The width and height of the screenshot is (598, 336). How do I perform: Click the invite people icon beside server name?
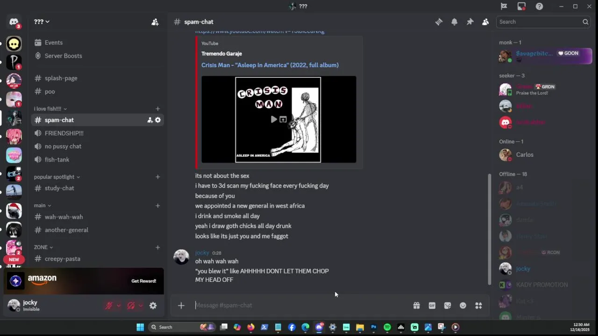point(155,22)
